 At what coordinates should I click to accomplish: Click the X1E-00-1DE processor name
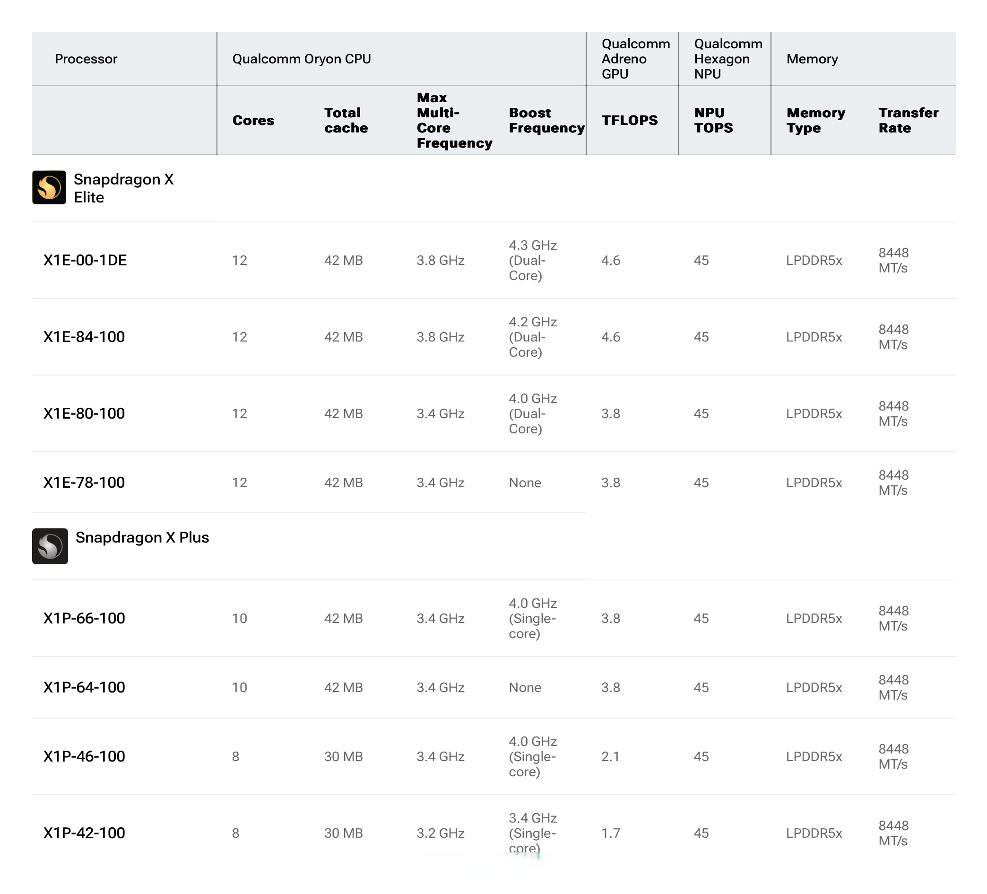point(85,260)
